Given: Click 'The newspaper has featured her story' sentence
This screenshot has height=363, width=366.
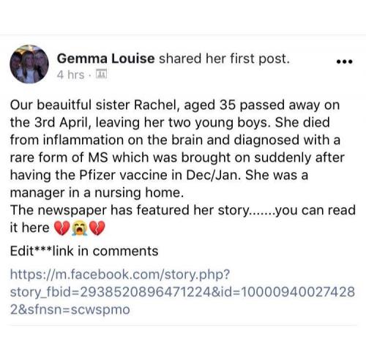Looking at the screenshot, I should tap(129, 210).
